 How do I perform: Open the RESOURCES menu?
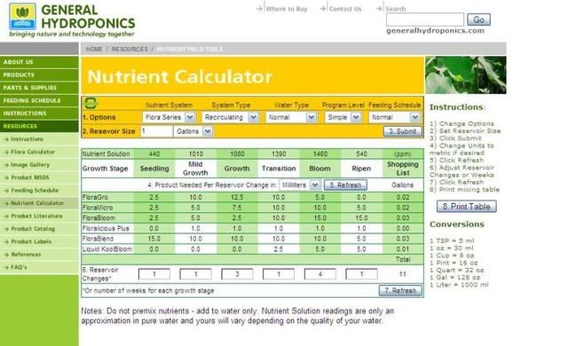pos(39,126)
